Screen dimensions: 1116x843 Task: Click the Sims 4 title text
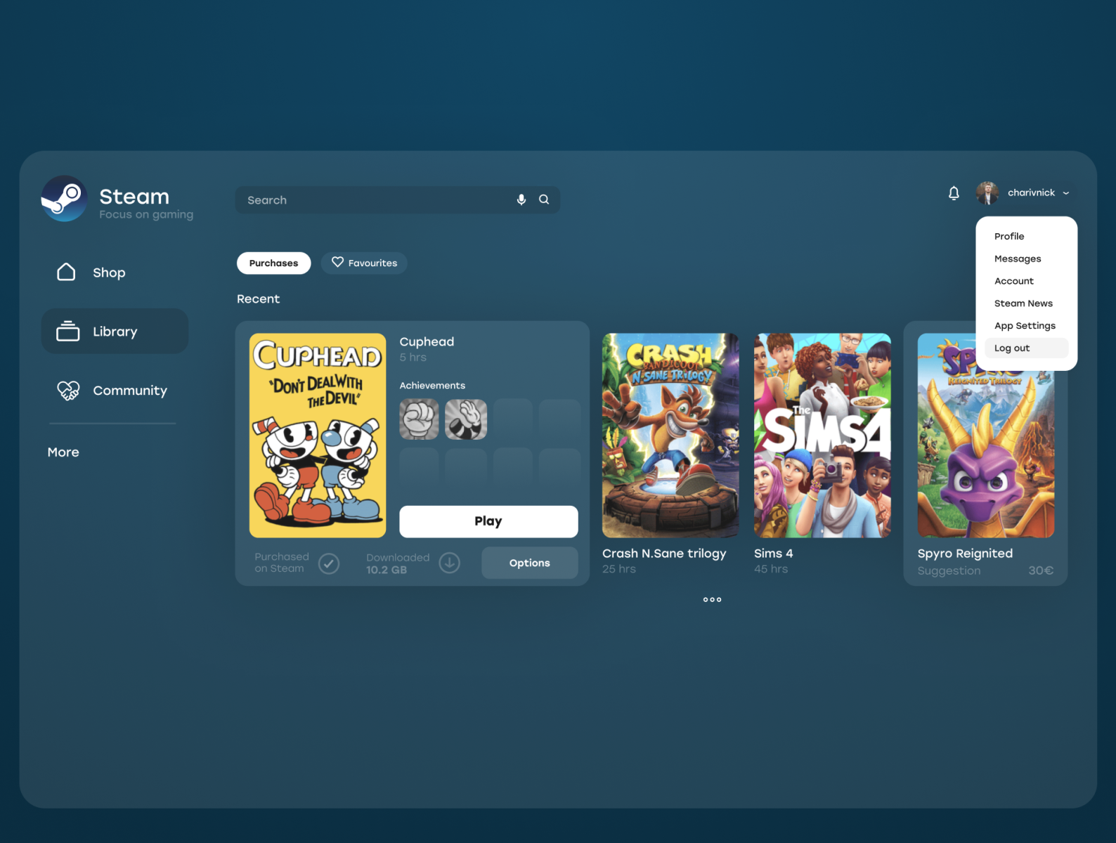click(x=773, y=554)
